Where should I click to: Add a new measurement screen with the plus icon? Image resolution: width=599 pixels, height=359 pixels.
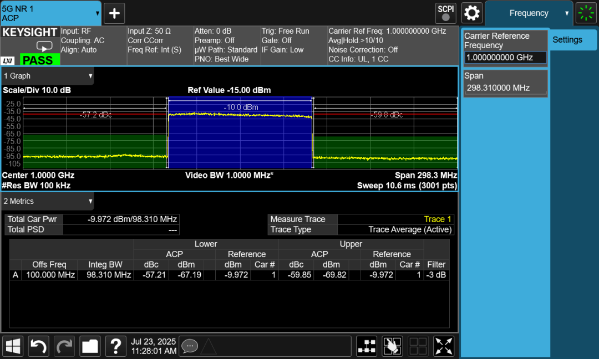[115, 13]
